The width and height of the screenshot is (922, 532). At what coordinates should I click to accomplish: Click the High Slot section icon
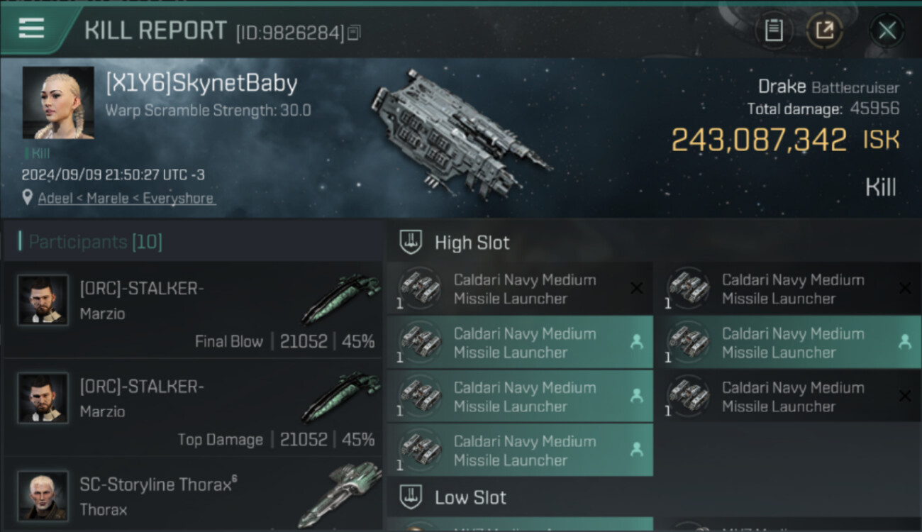coord(410,242)
